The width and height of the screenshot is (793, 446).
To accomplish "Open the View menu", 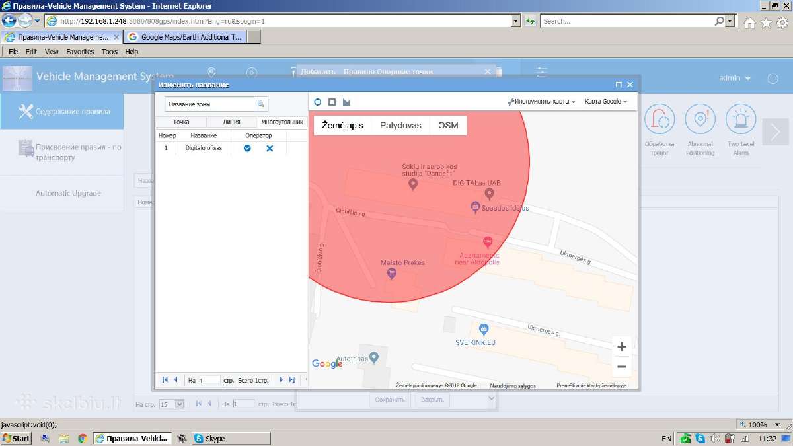I will [x=52, y=52].
